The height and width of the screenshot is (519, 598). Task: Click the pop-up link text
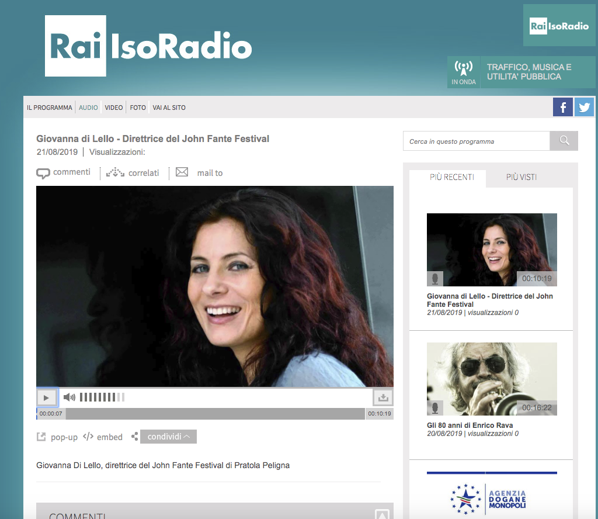click(x=64, y=437)
